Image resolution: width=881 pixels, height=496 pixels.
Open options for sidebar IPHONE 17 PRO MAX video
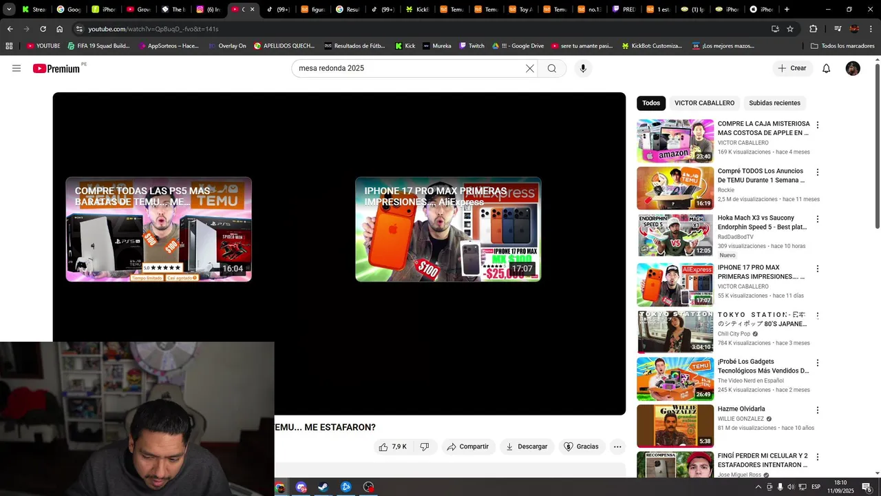click(x=818, y=269)
